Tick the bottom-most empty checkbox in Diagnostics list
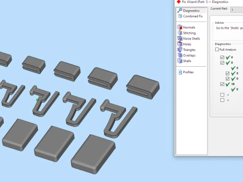The width and height of the screenshot is (243, 182). pyautogui.click(x=222, y=100)
